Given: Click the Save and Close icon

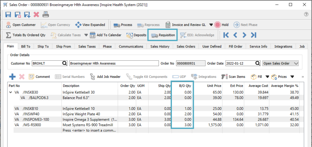Looking at the screenshot, I should (x=17, y=15).
